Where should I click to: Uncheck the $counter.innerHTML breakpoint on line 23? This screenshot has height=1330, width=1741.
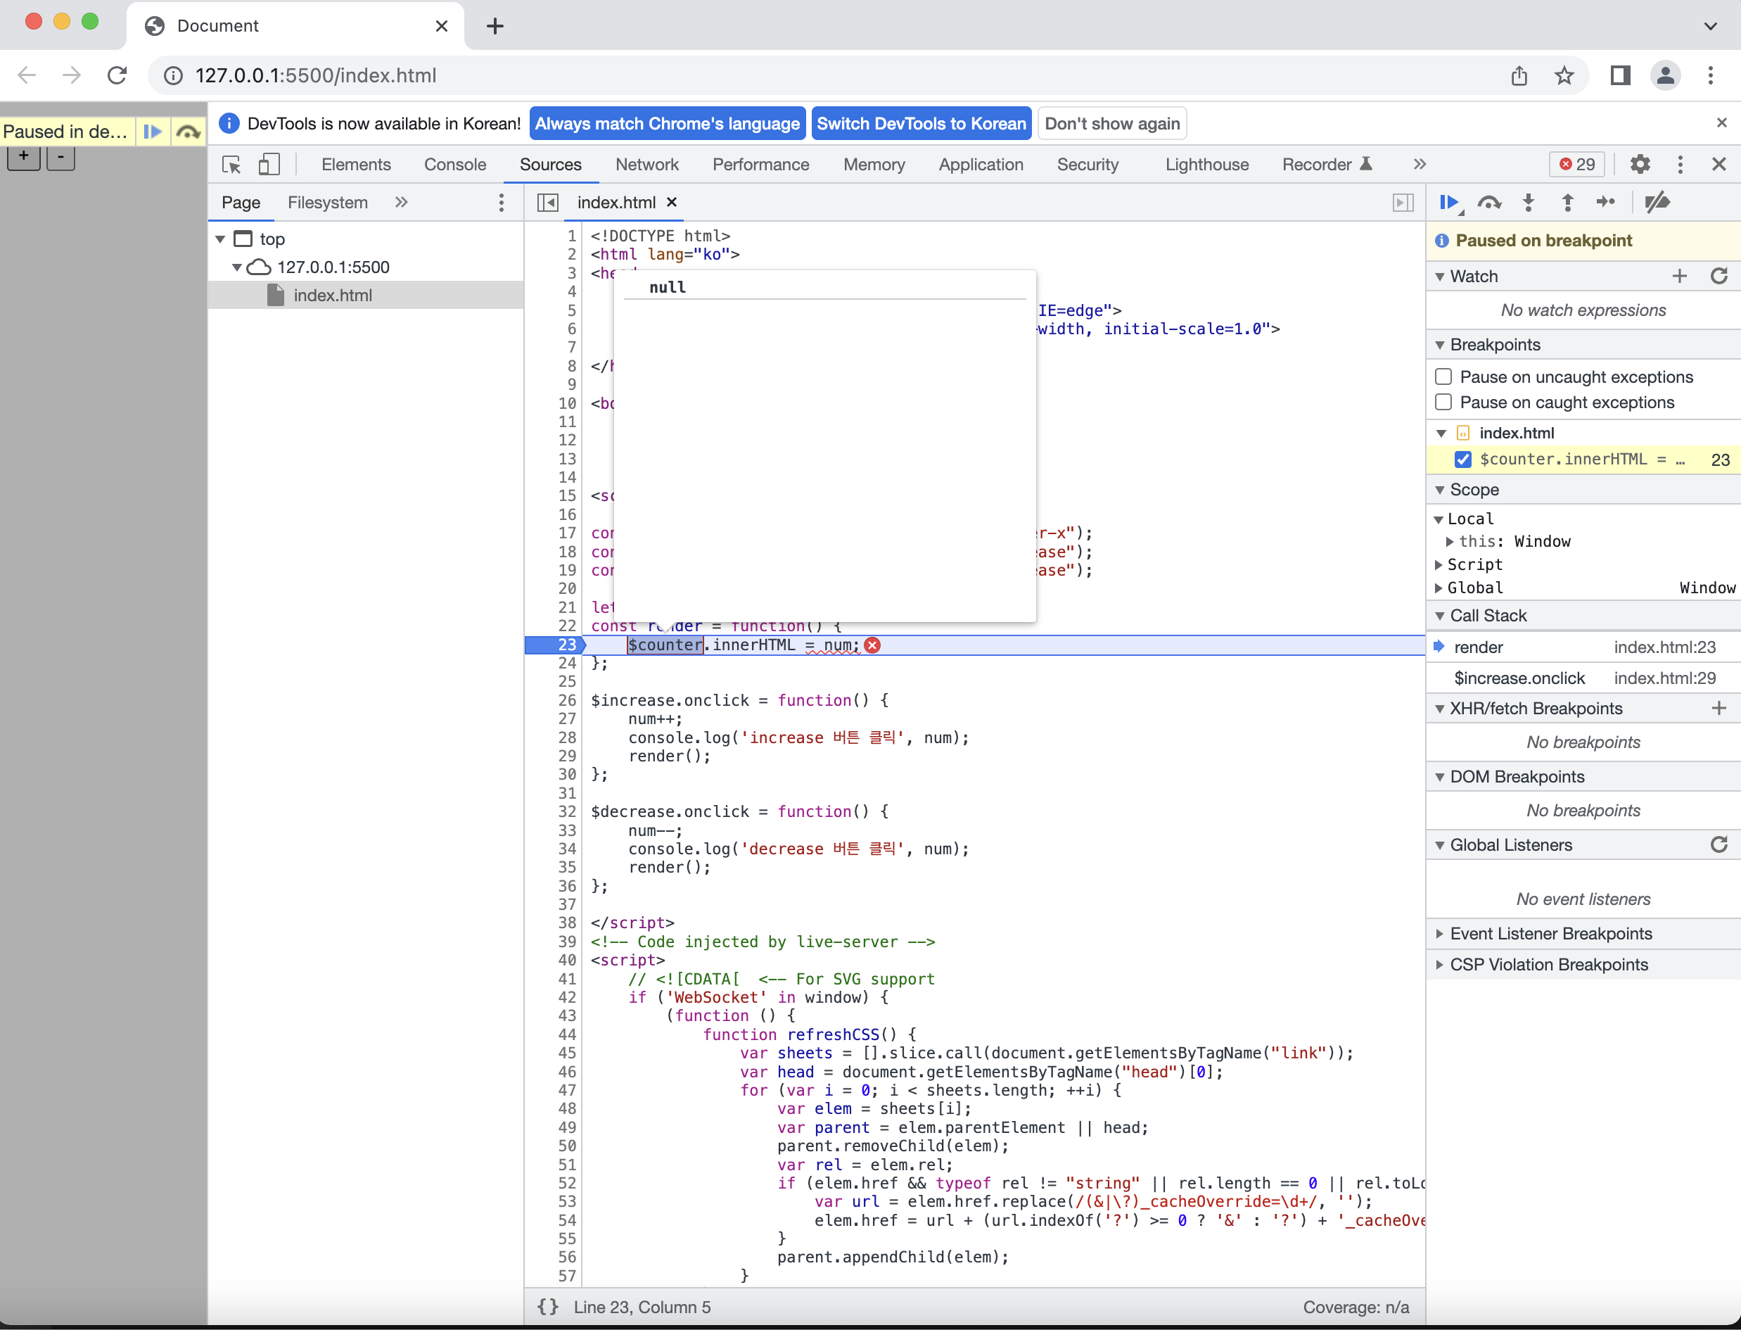[1462, 460]
